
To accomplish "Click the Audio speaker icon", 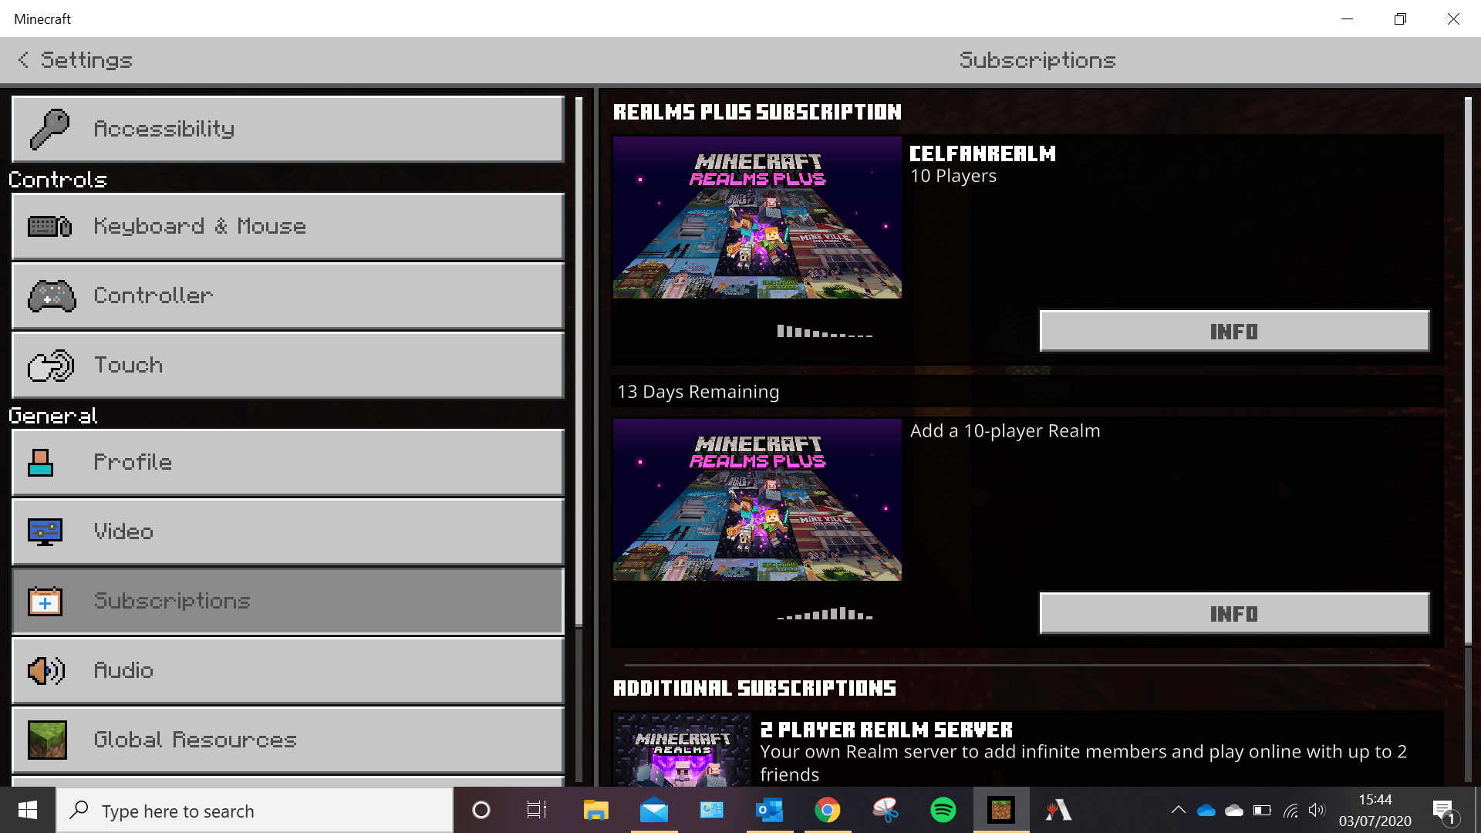I will tap(46, 671).
